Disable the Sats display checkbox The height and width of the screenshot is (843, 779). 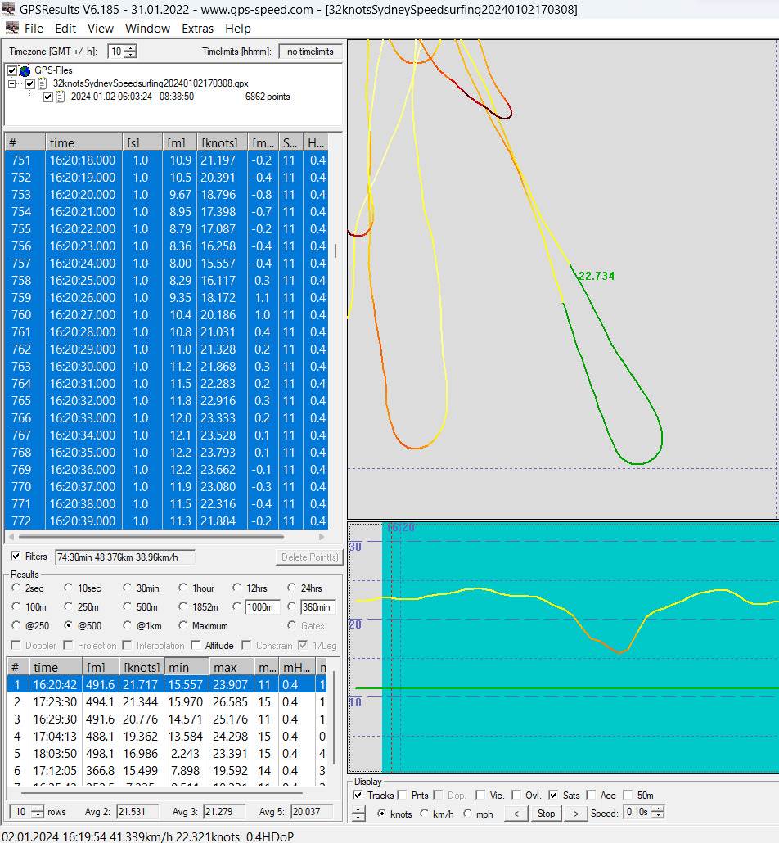click(x=553, y=795)
